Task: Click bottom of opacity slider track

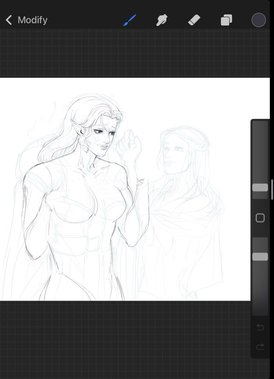Action: [260, 310]
